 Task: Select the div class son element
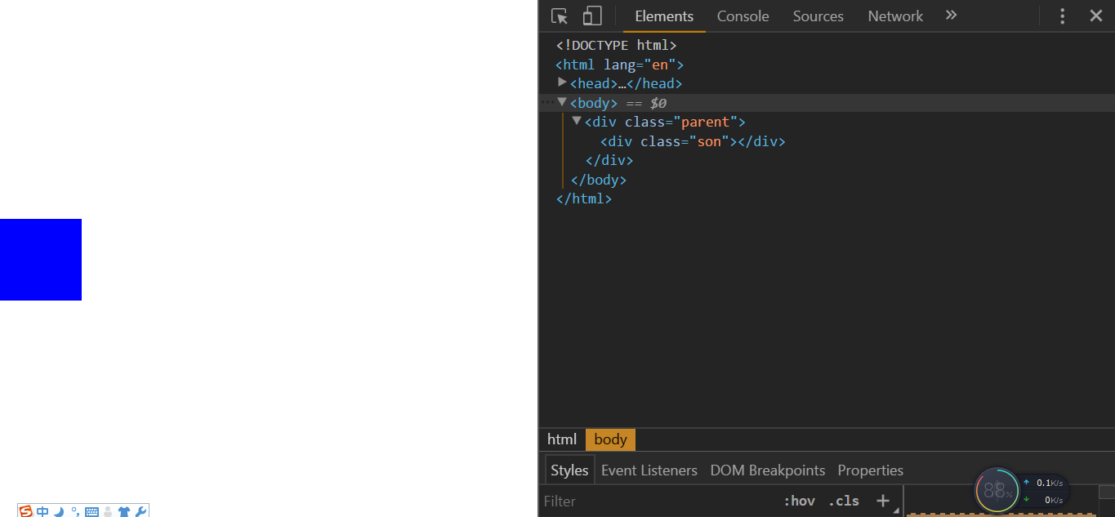(x=693, y=141)
